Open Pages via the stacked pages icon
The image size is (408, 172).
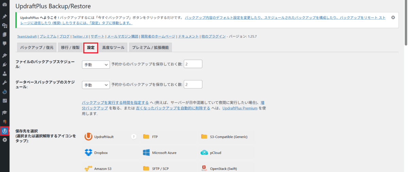point(5,34)
